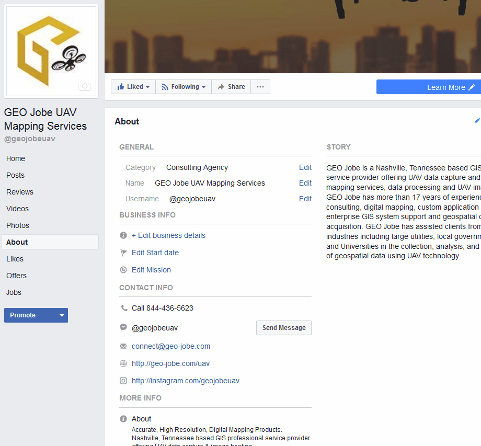Click the envelope icon beside the email address
481x446 pixels.
click(123, 346)
